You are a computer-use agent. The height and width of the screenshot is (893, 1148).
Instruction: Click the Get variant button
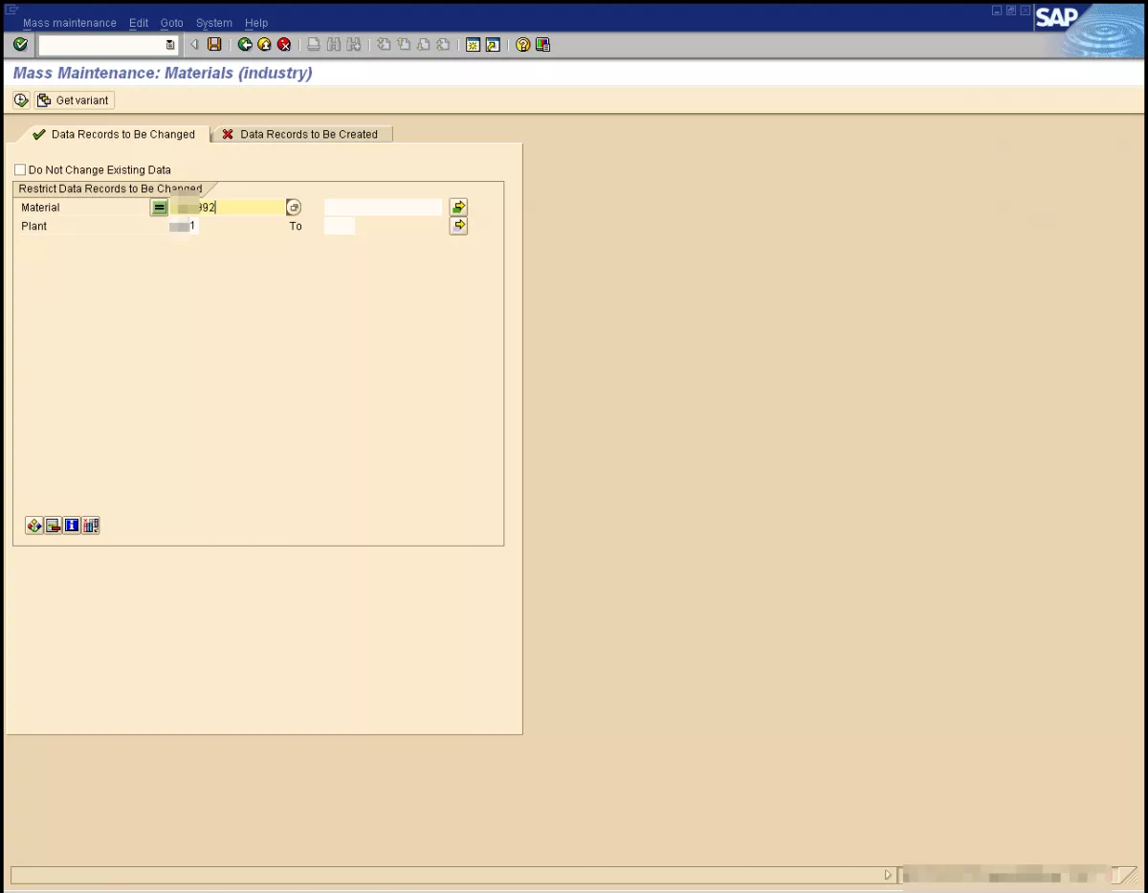pos(75,100)
